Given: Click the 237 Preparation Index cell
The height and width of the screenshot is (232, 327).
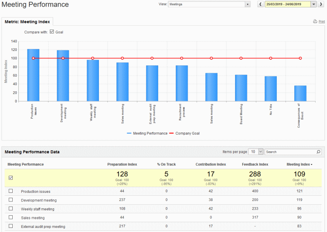Looking at the screenshot, I should (122, 200).
